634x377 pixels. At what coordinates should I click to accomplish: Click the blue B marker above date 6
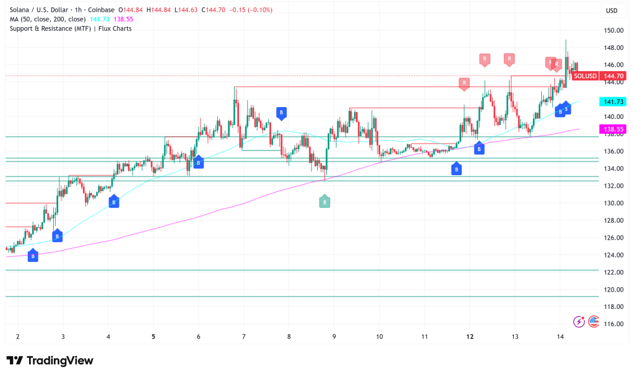(x=199, y=162)
